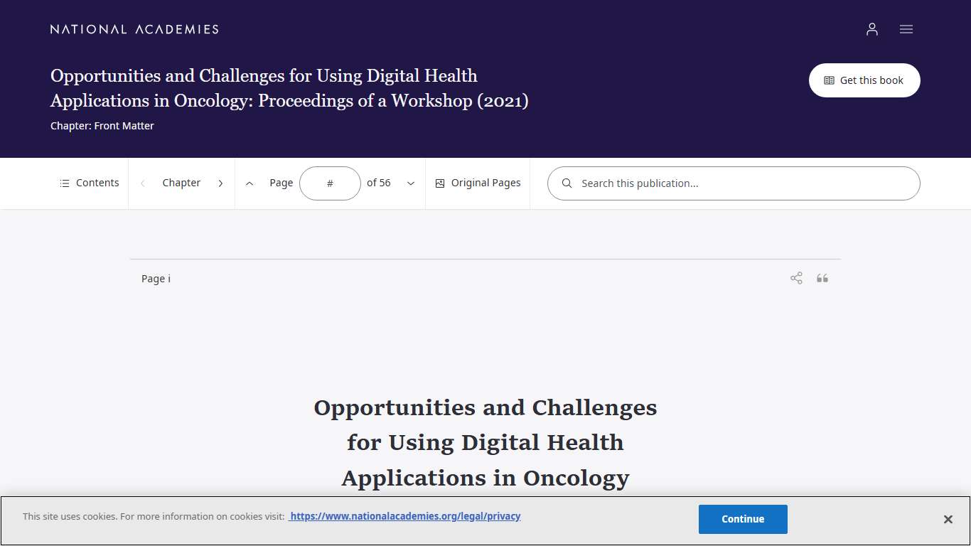The width and height of the screenshot is (971, 546).
Task: Click the search magnifier icon
Action: tap(566, 183)
